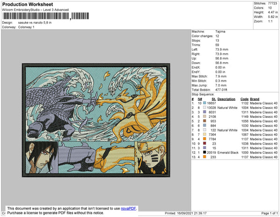Click the dark red swatch for code 1038

click(x=204, y=144)
